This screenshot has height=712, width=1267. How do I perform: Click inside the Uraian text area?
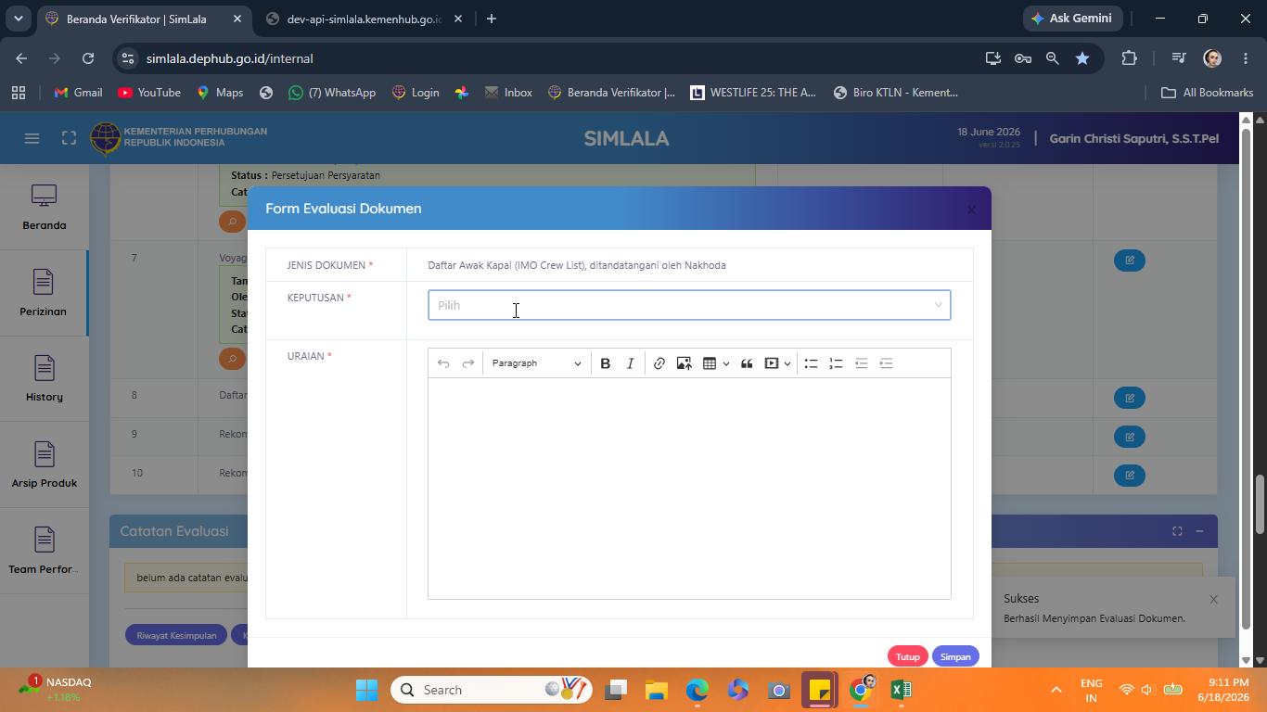pyautogui.click(x=689, y=488)
